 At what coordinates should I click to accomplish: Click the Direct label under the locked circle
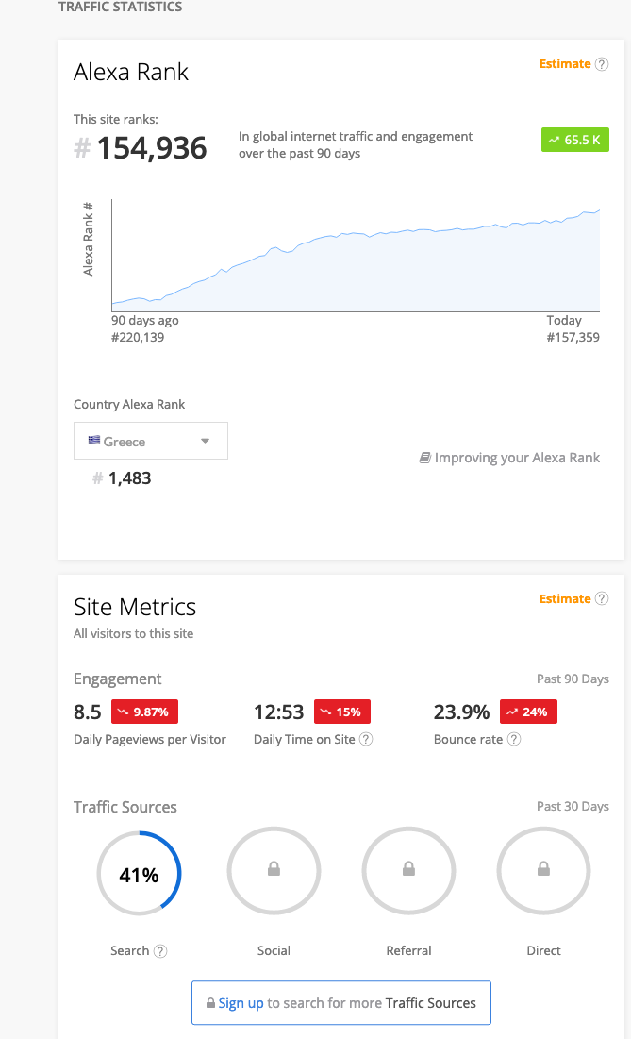pyautogui.click(x=543, y=951)
